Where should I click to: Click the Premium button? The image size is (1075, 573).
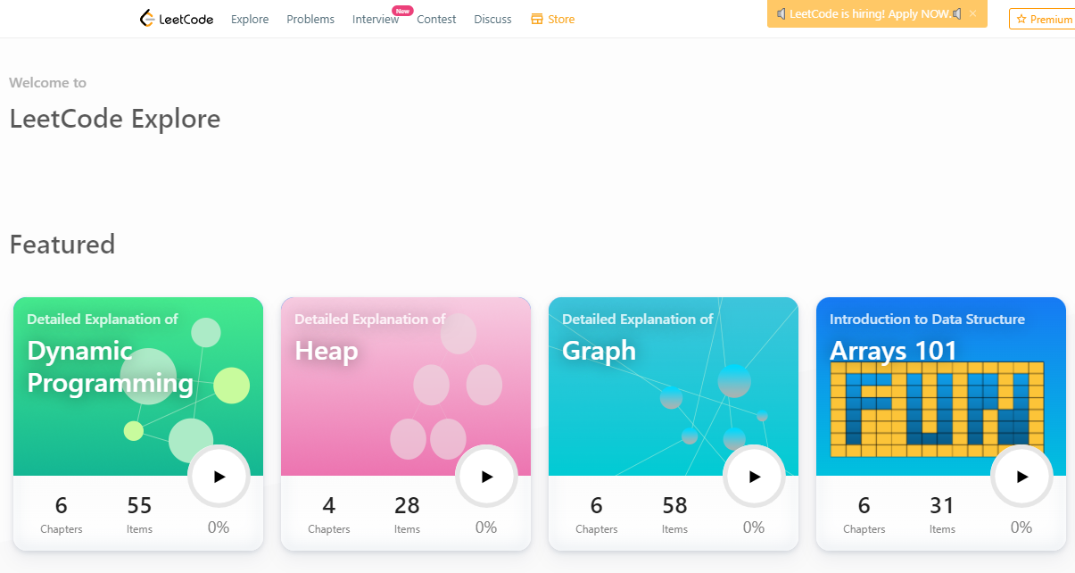[1042, 20]
